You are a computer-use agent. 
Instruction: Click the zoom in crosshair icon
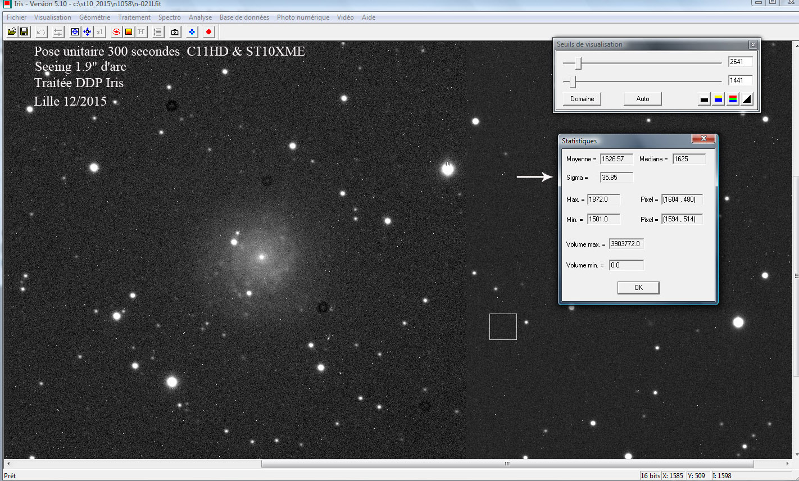[75, 32]
